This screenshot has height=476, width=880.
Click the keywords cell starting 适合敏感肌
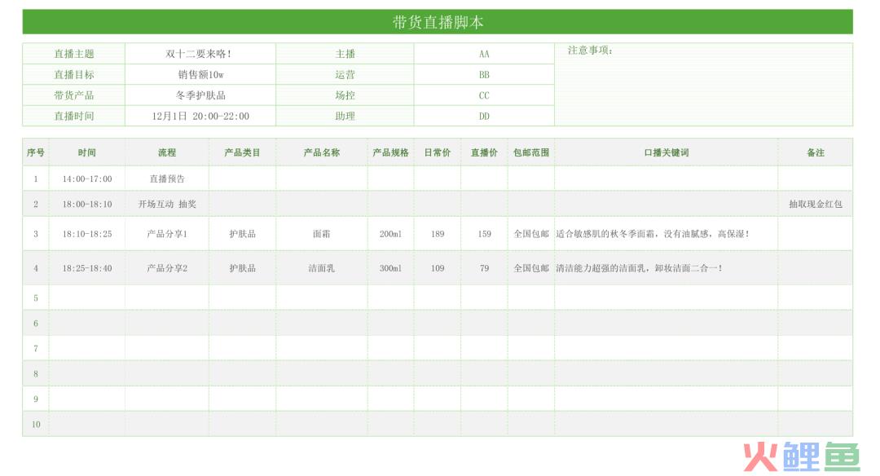pos(667,233)
